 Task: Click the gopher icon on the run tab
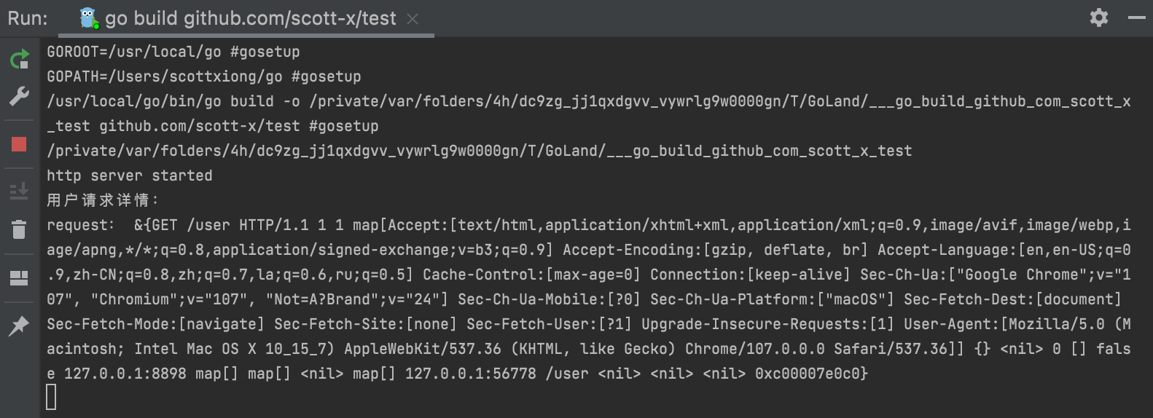click(89, 18)
